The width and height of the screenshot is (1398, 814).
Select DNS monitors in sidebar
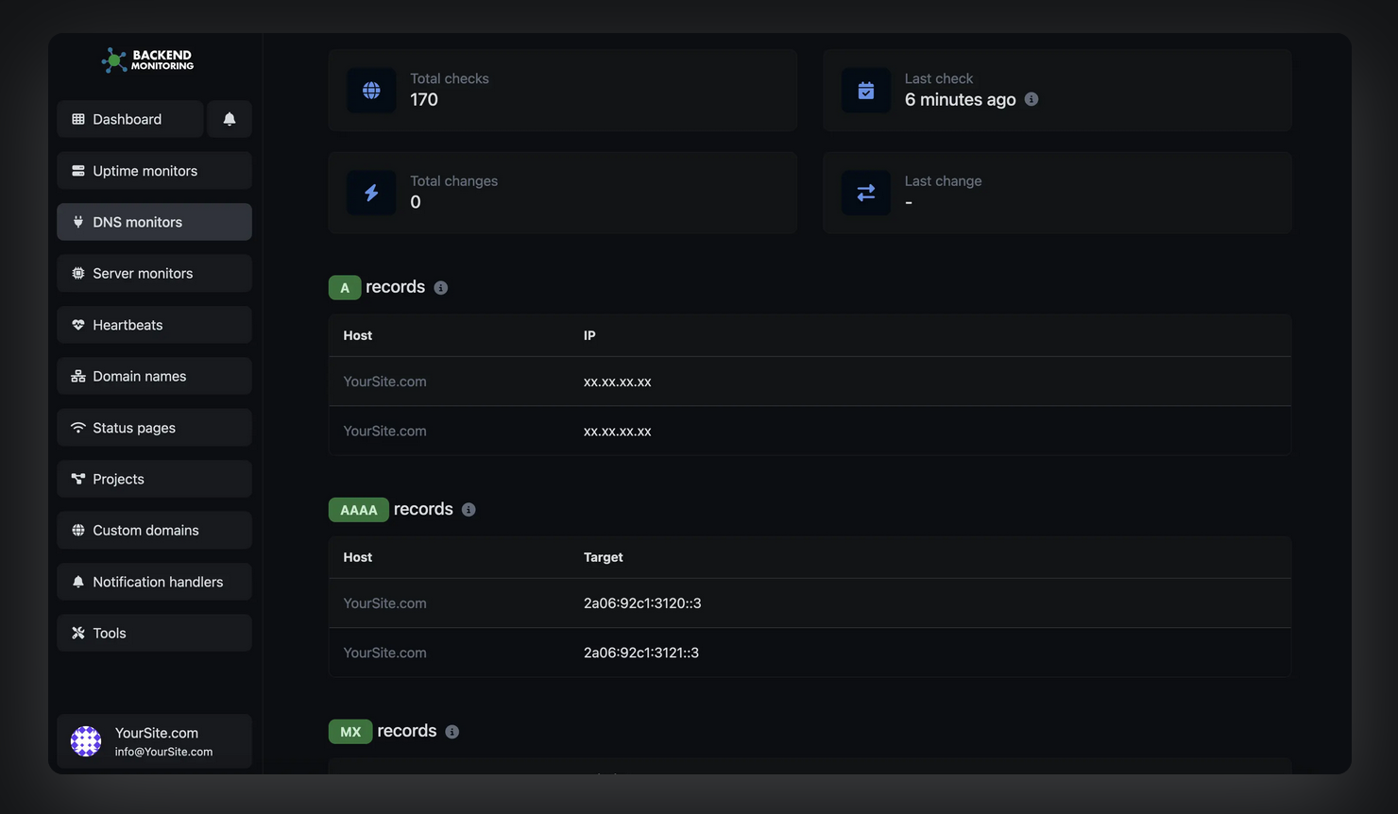click(x=154, y=222)
